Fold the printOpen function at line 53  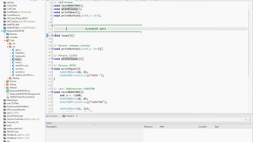(52, 69)
